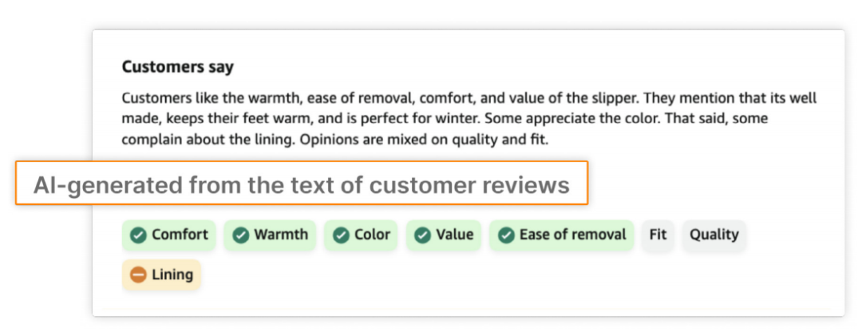Click the checkmark icon in Ease of removal
The height and width of the screenshot is (332, 862).
[506, 235]
